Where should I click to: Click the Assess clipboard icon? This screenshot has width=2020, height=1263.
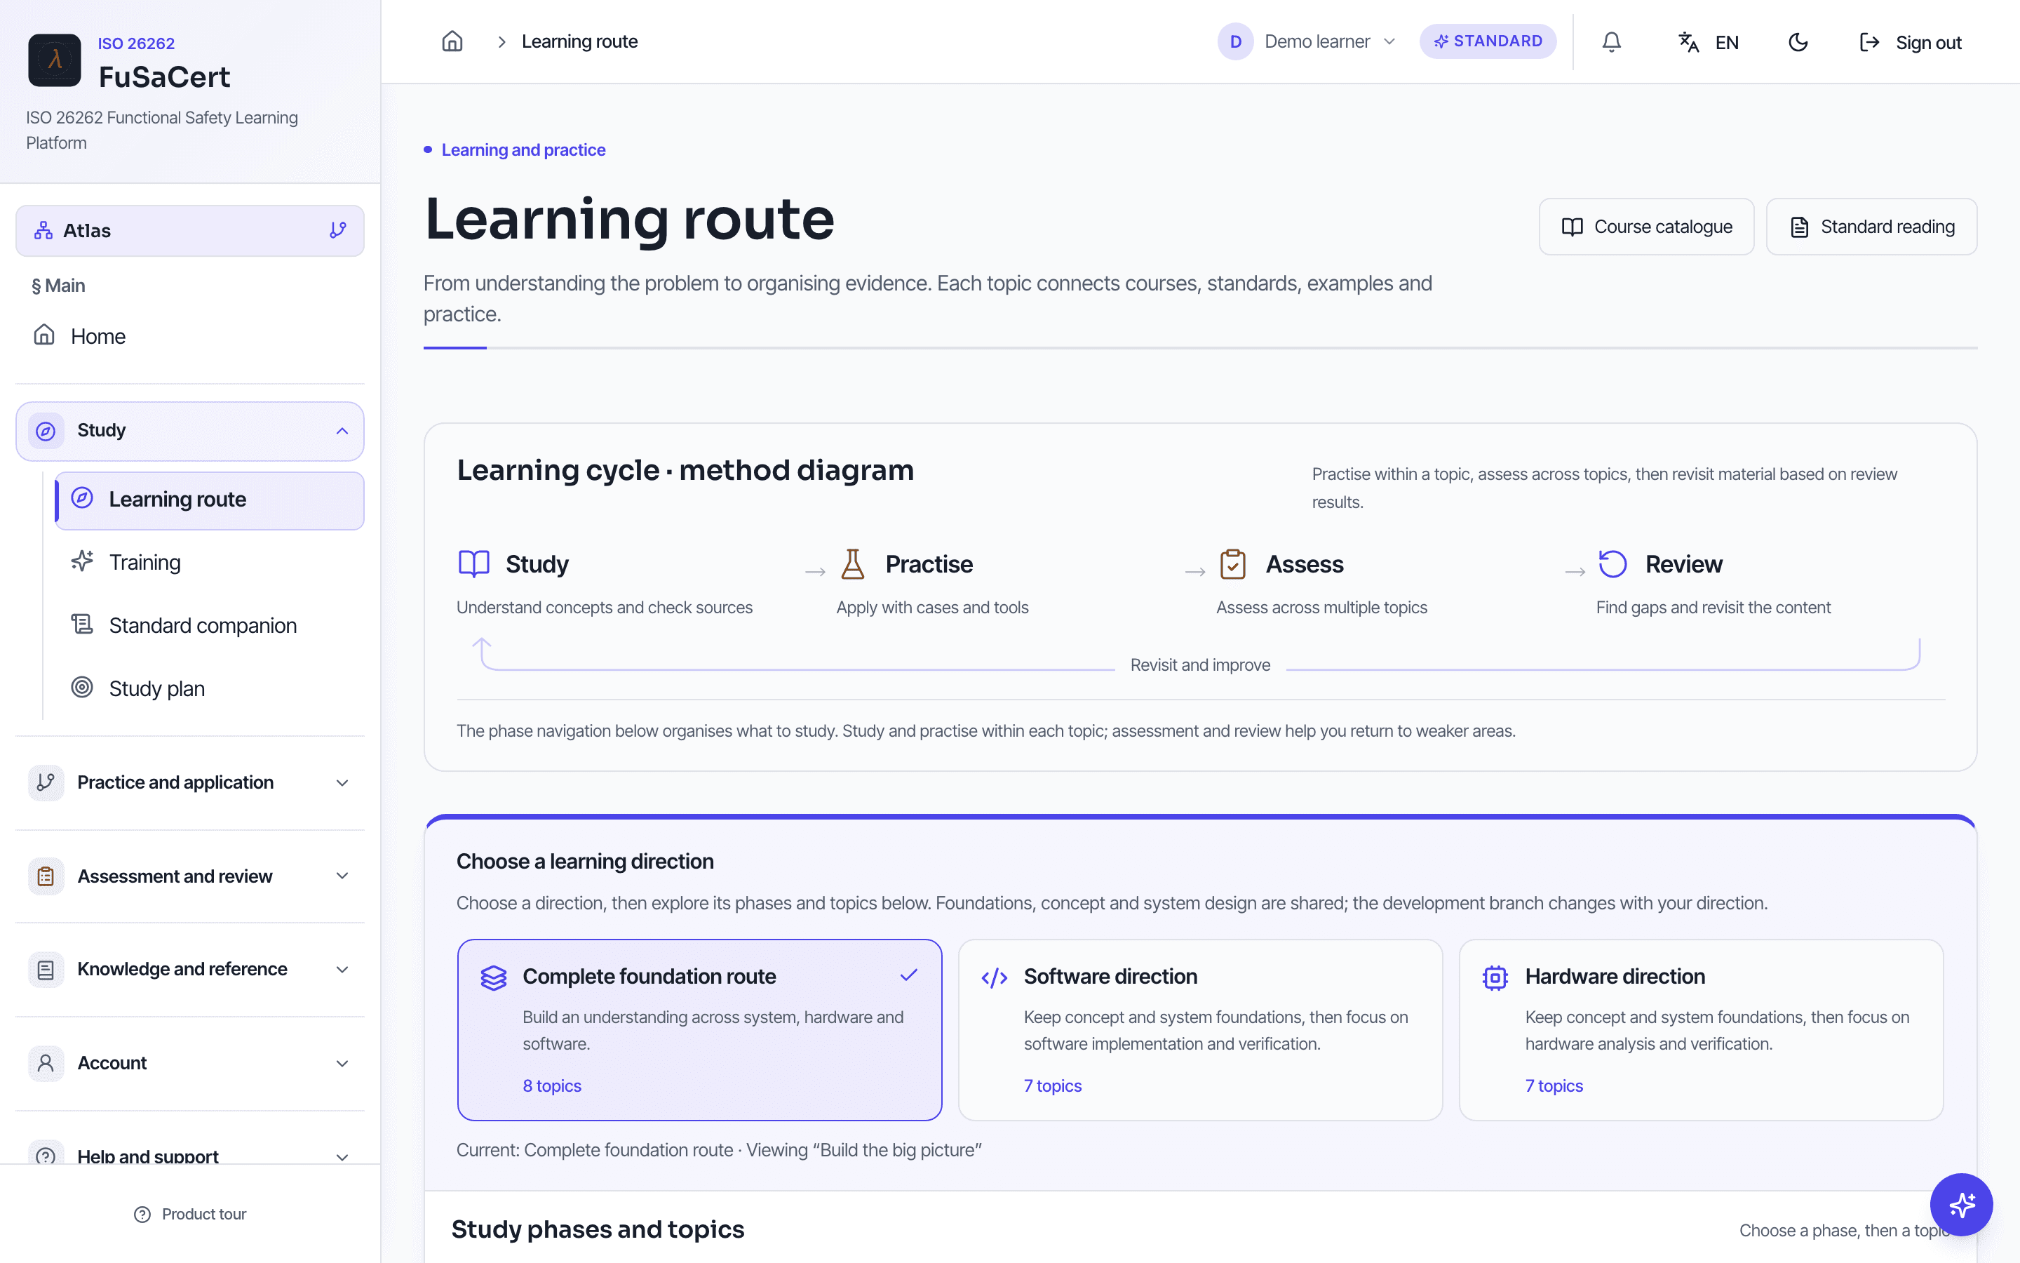pos(1233,564)
